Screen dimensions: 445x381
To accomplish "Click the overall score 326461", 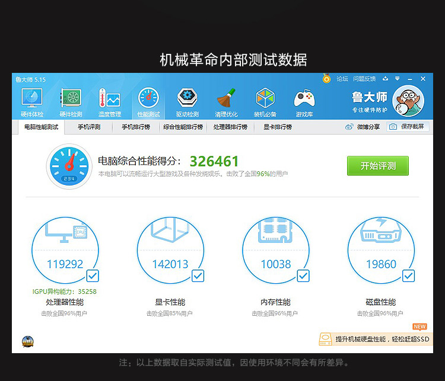I will [214, 162].
